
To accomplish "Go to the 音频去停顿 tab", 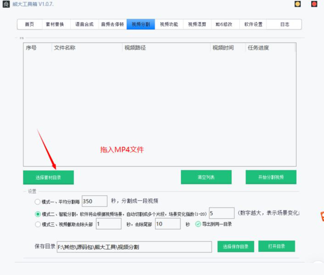I will 112,24.
